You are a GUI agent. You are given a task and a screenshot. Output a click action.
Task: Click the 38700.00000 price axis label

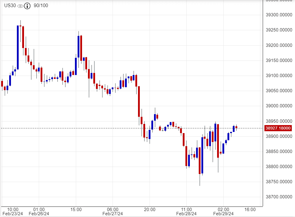tap(278, 197)
